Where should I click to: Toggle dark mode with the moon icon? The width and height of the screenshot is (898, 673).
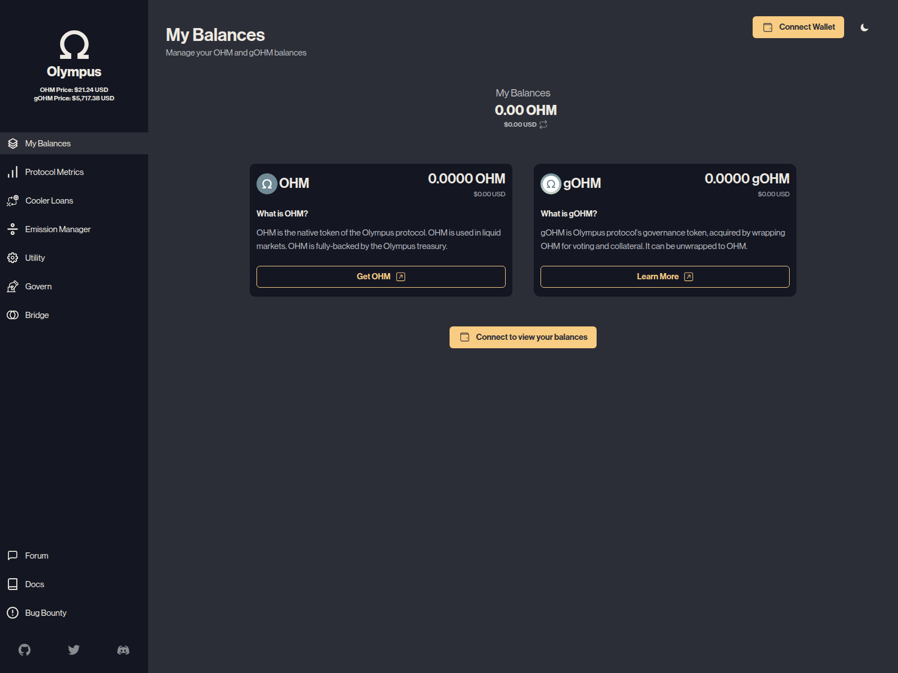(864, 26)
